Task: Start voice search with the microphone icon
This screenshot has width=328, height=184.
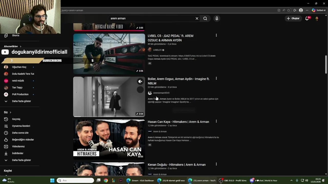Action: point(217,18)
